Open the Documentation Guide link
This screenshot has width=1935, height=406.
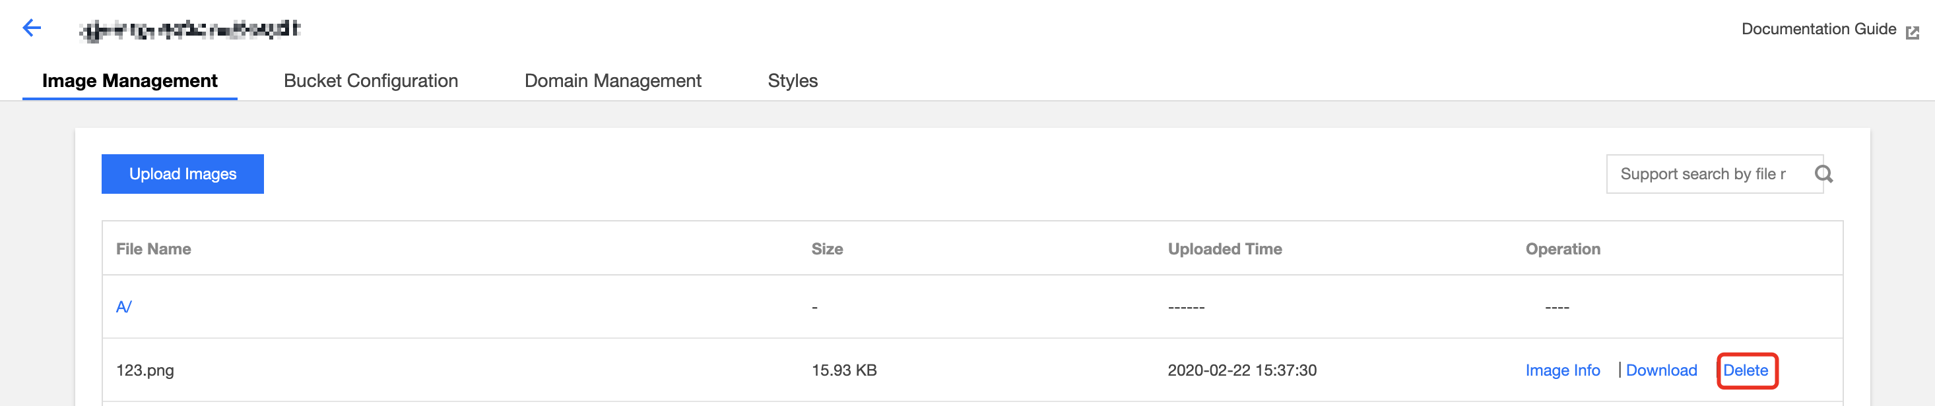(x=1818, y=29)
